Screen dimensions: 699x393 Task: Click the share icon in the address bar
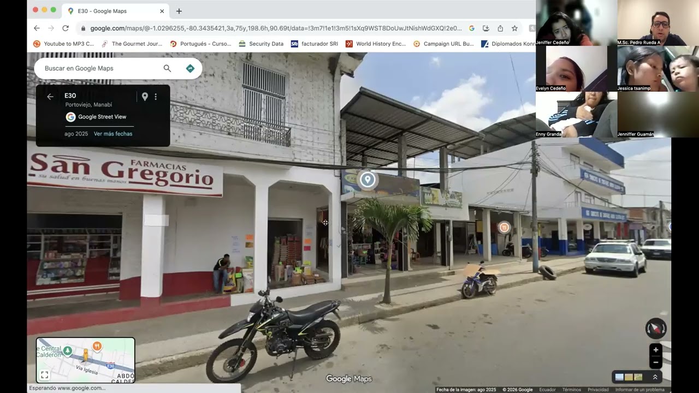coord(500,28)
